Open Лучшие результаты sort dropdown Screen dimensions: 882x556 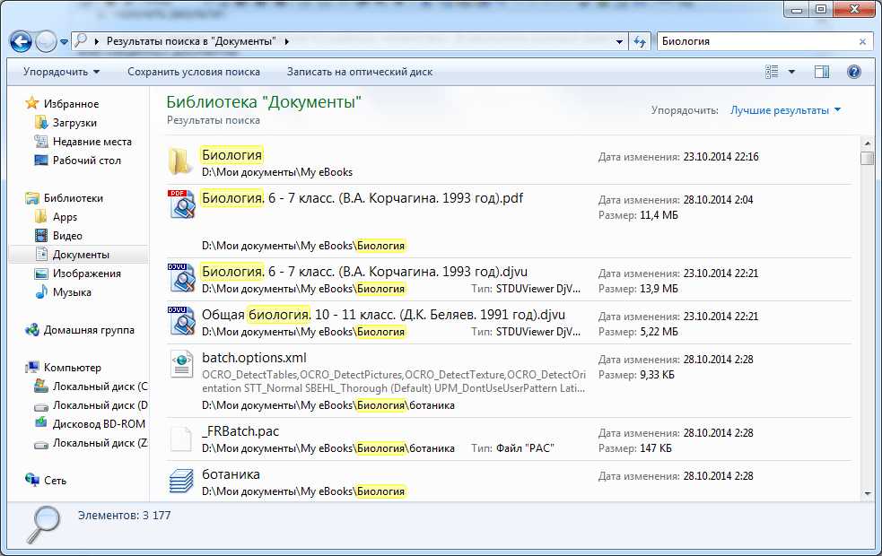pos(785,110)
